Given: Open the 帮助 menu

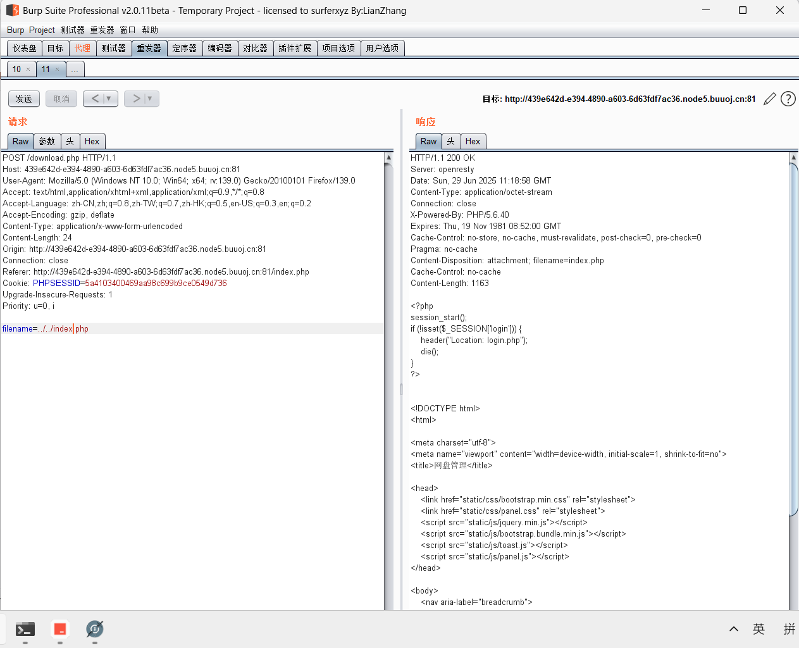Looking at the screenshot, I should tap(150, 30).
